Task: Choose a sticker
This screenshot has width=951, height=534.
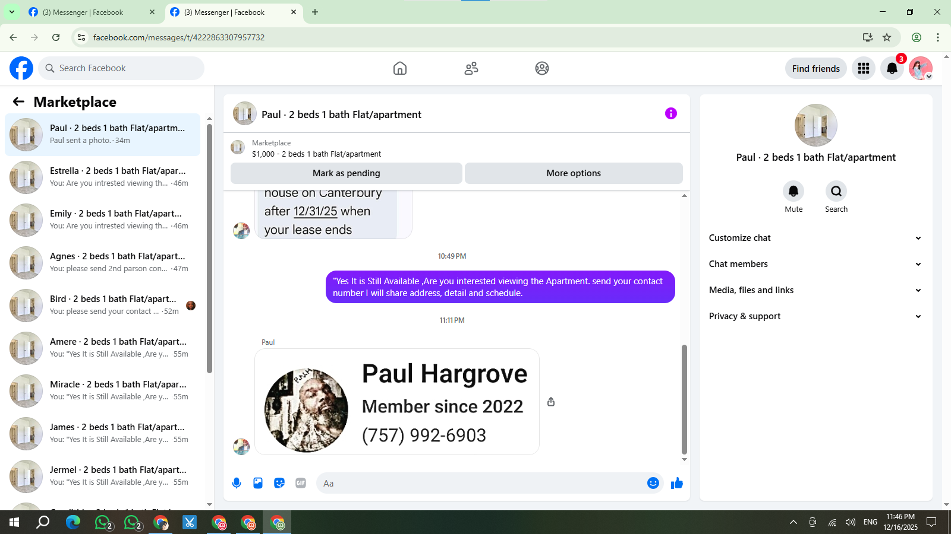Action: (279, 483)
